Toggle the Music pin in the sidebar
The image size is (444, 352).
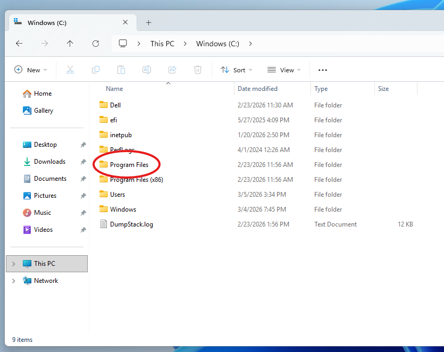pyautogui.click(x=82, y=212)
